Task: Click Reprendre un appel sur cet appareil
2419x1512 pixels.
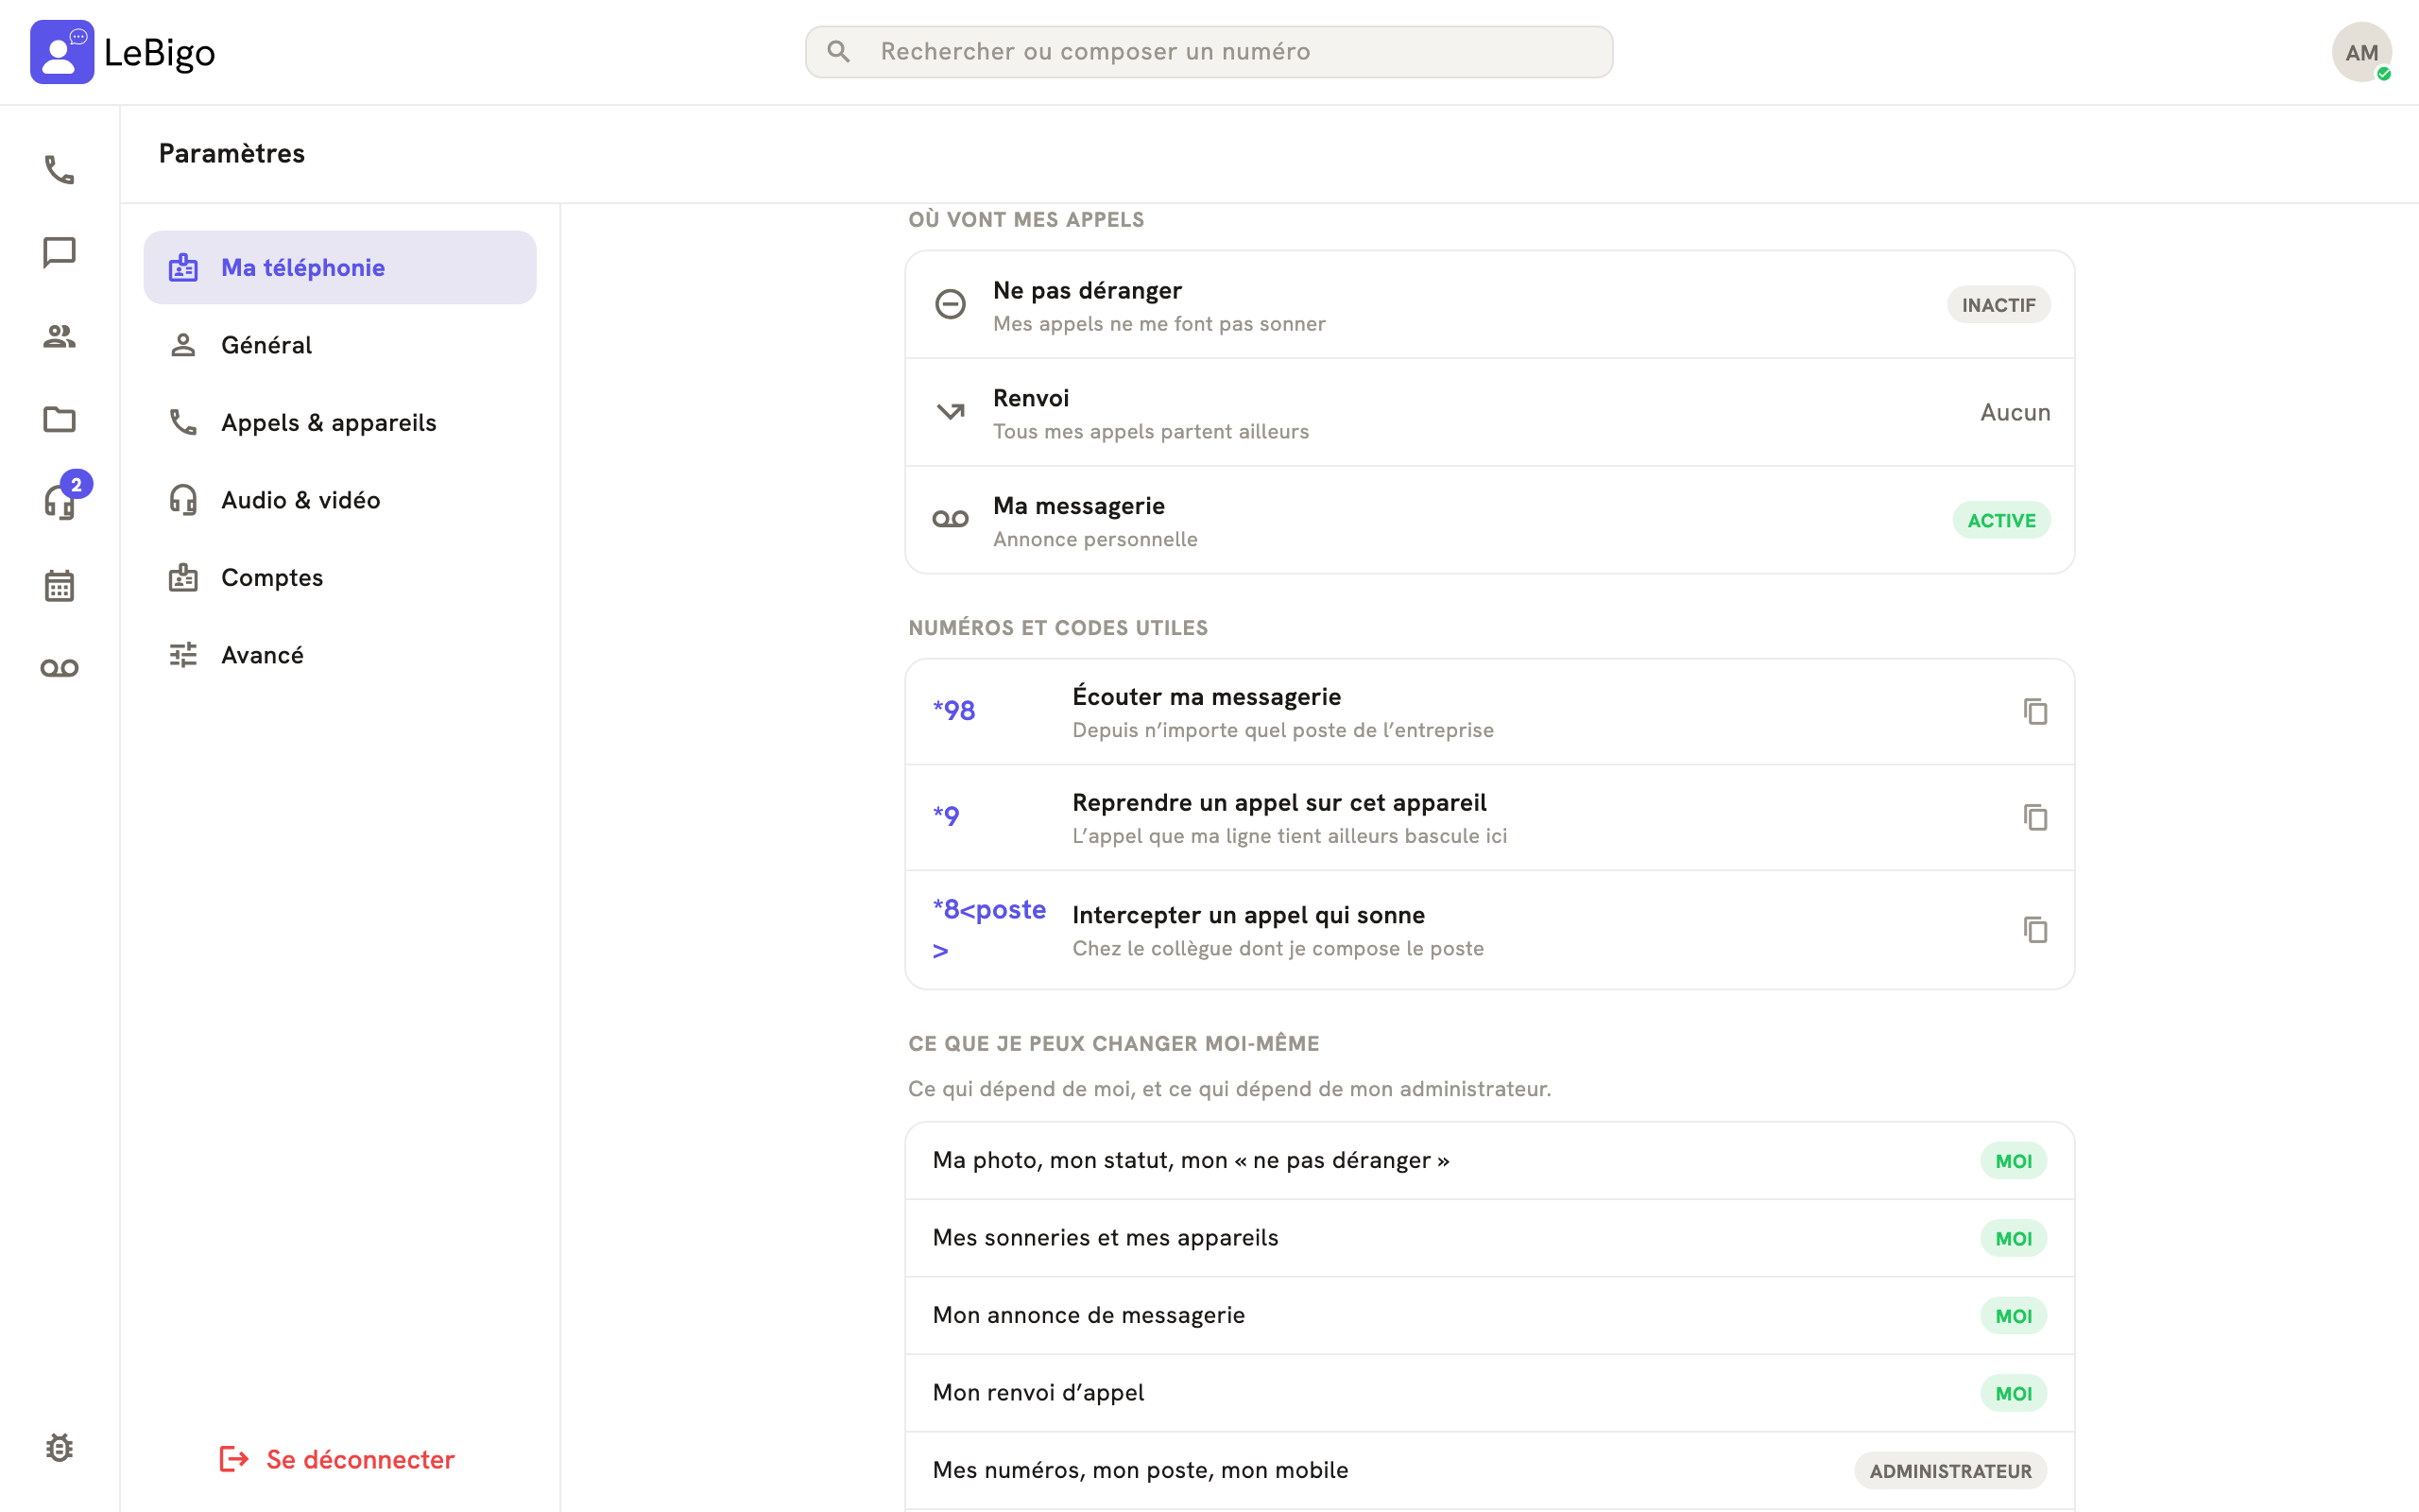Action: 1489,818
